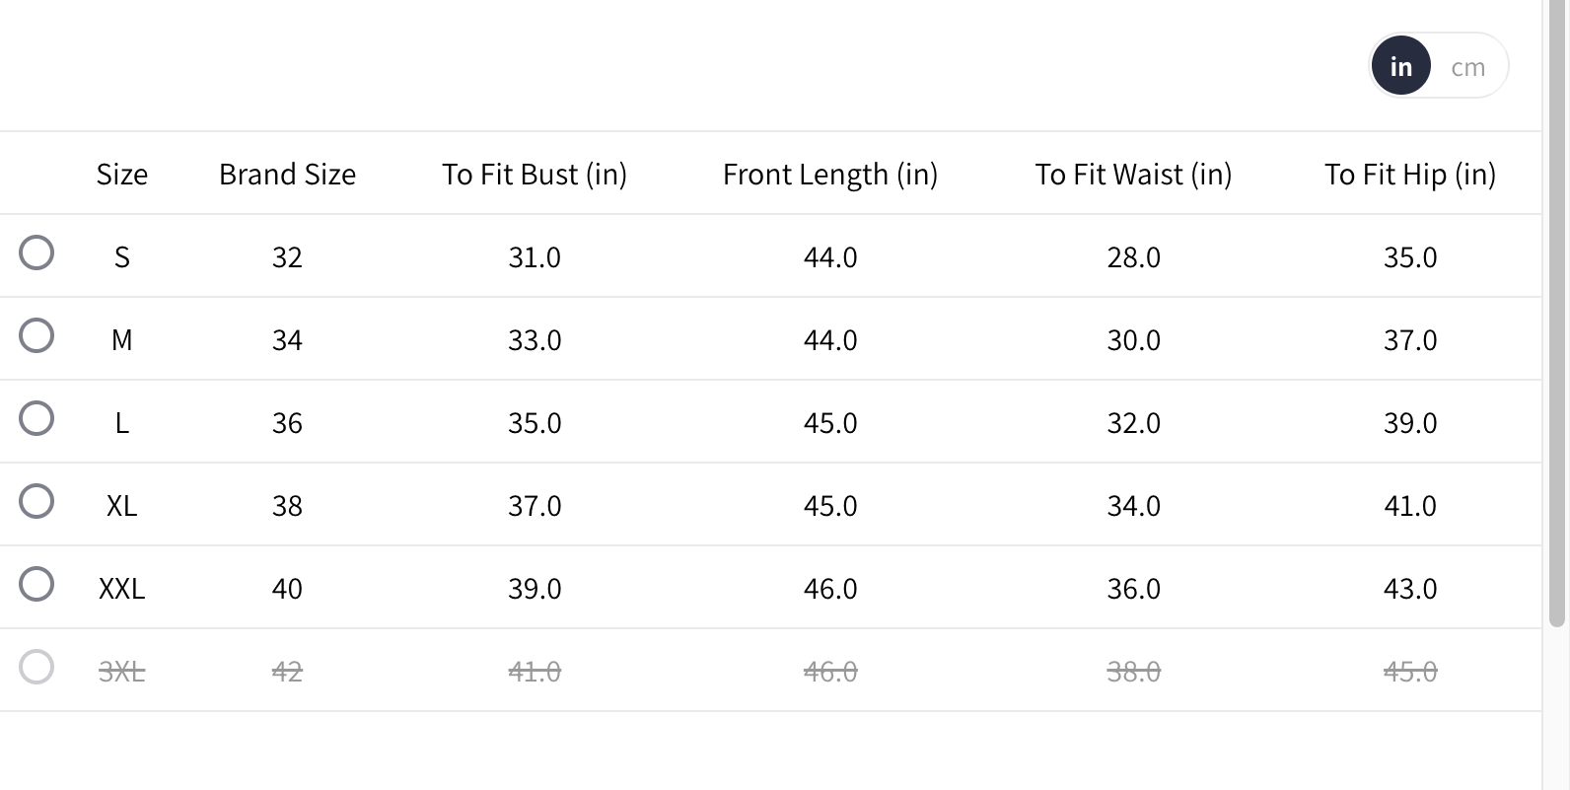Select the XL size radio button
Image resolution: width=1570 pixels, height=790 pixels.
coord(36,501)
